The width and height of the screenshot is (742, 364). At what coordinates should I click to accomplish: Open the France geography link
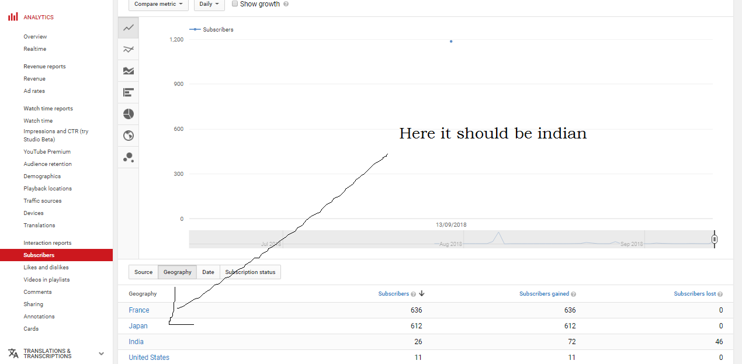click(139, 310)
